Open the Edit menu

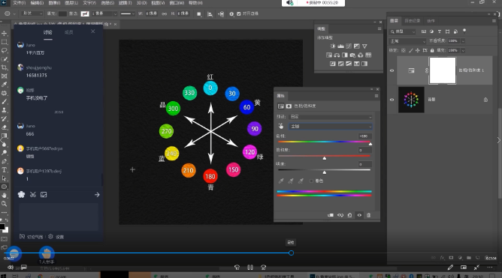point(37,3)
